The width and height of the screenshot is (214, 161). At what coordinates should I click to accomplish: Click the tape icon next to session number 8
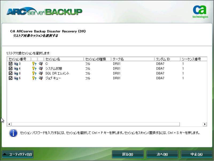coord(16,73)
